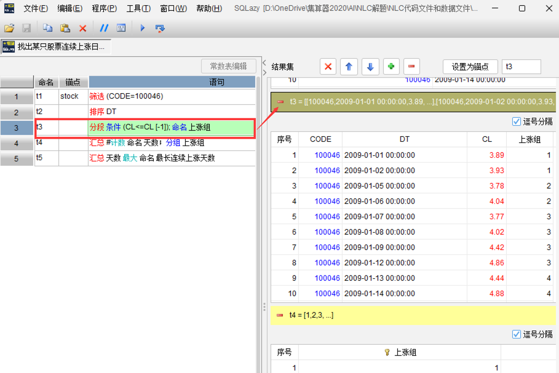Click the paste clipboard icon

pyautogui.click(x=65, y=28)
